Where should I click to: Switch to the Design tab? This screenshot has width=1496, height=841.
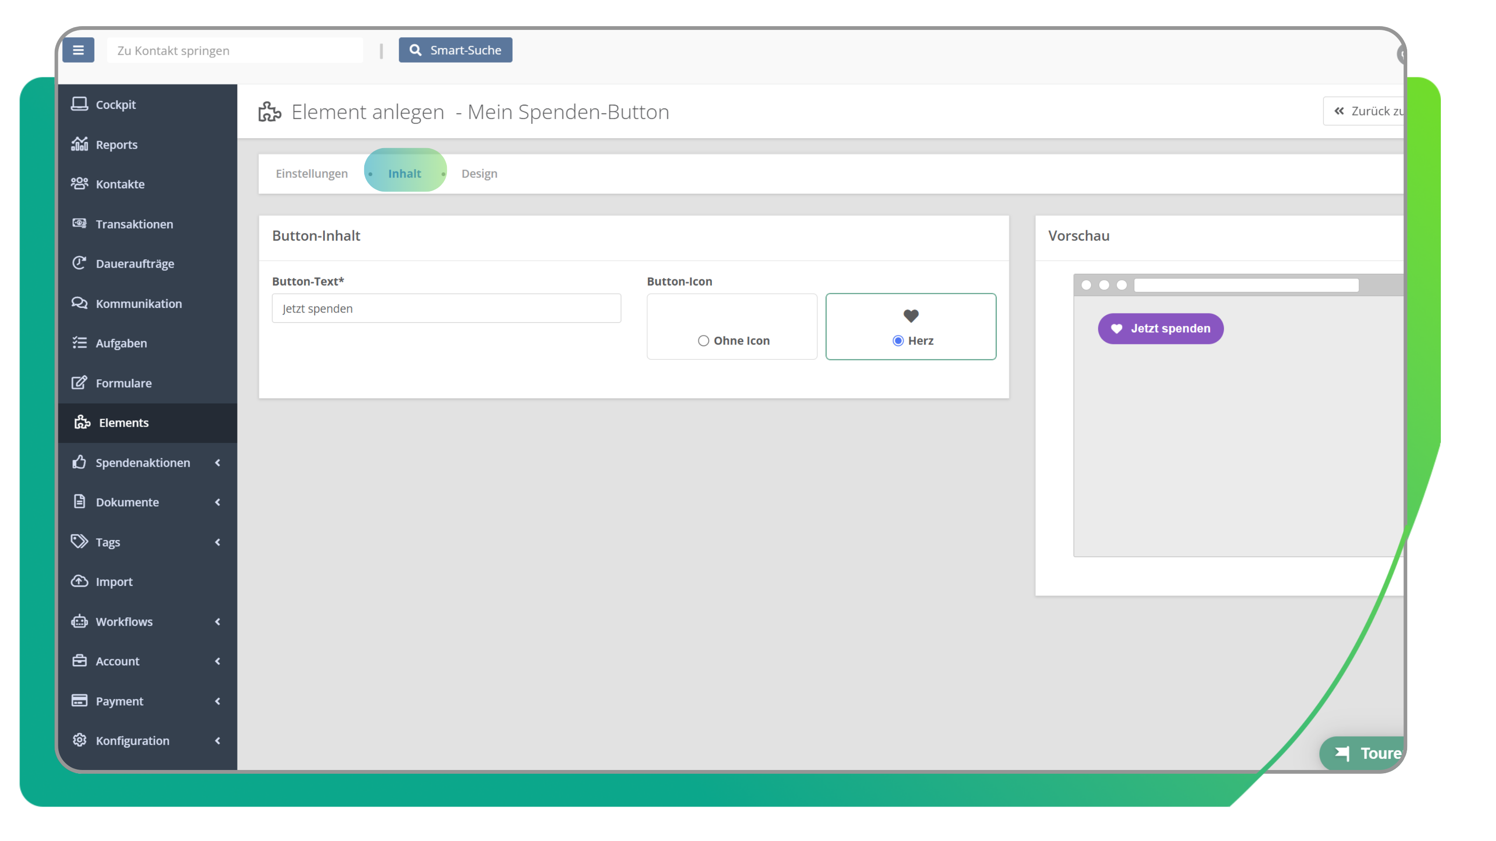click(x=479, y=173)
